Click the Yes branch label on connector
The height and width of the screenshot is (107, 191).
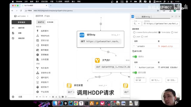[96, 77]
